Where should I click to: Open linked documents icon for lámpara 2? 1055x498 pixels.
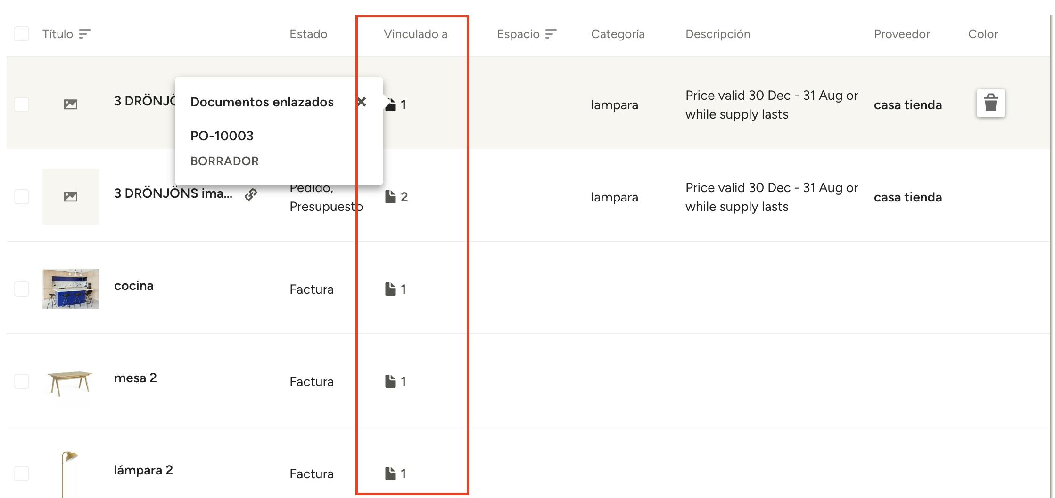[390, 474]
